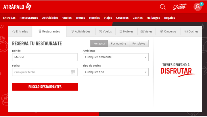207x117 pixels.
Task: Open Trenes in the top navigation
Action: pyautogui.click(x=80, y=18)
